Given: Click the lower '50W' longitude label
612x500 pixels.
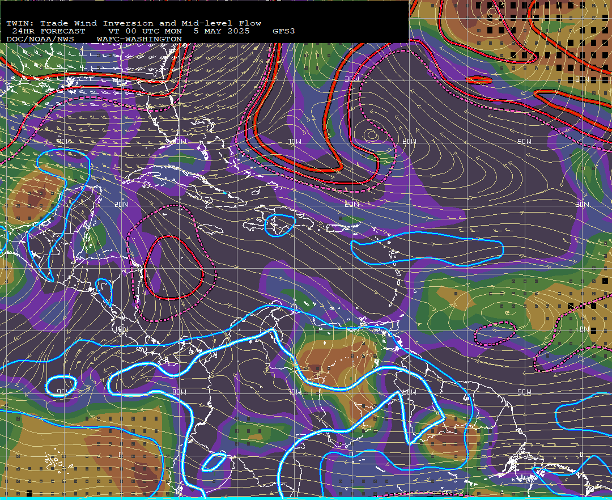Looking at the screenshot, I should [x=524, y=392].
